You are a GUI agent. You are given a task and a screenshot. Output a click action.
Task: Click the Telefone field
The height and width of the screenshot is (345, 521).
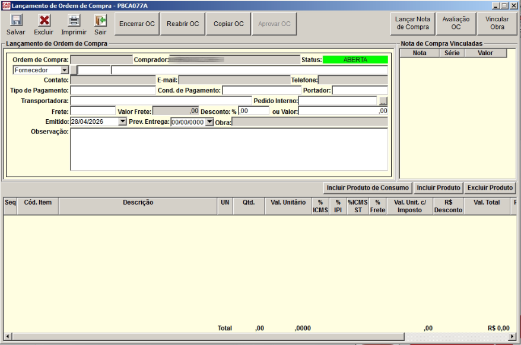[x=353, y=80]
